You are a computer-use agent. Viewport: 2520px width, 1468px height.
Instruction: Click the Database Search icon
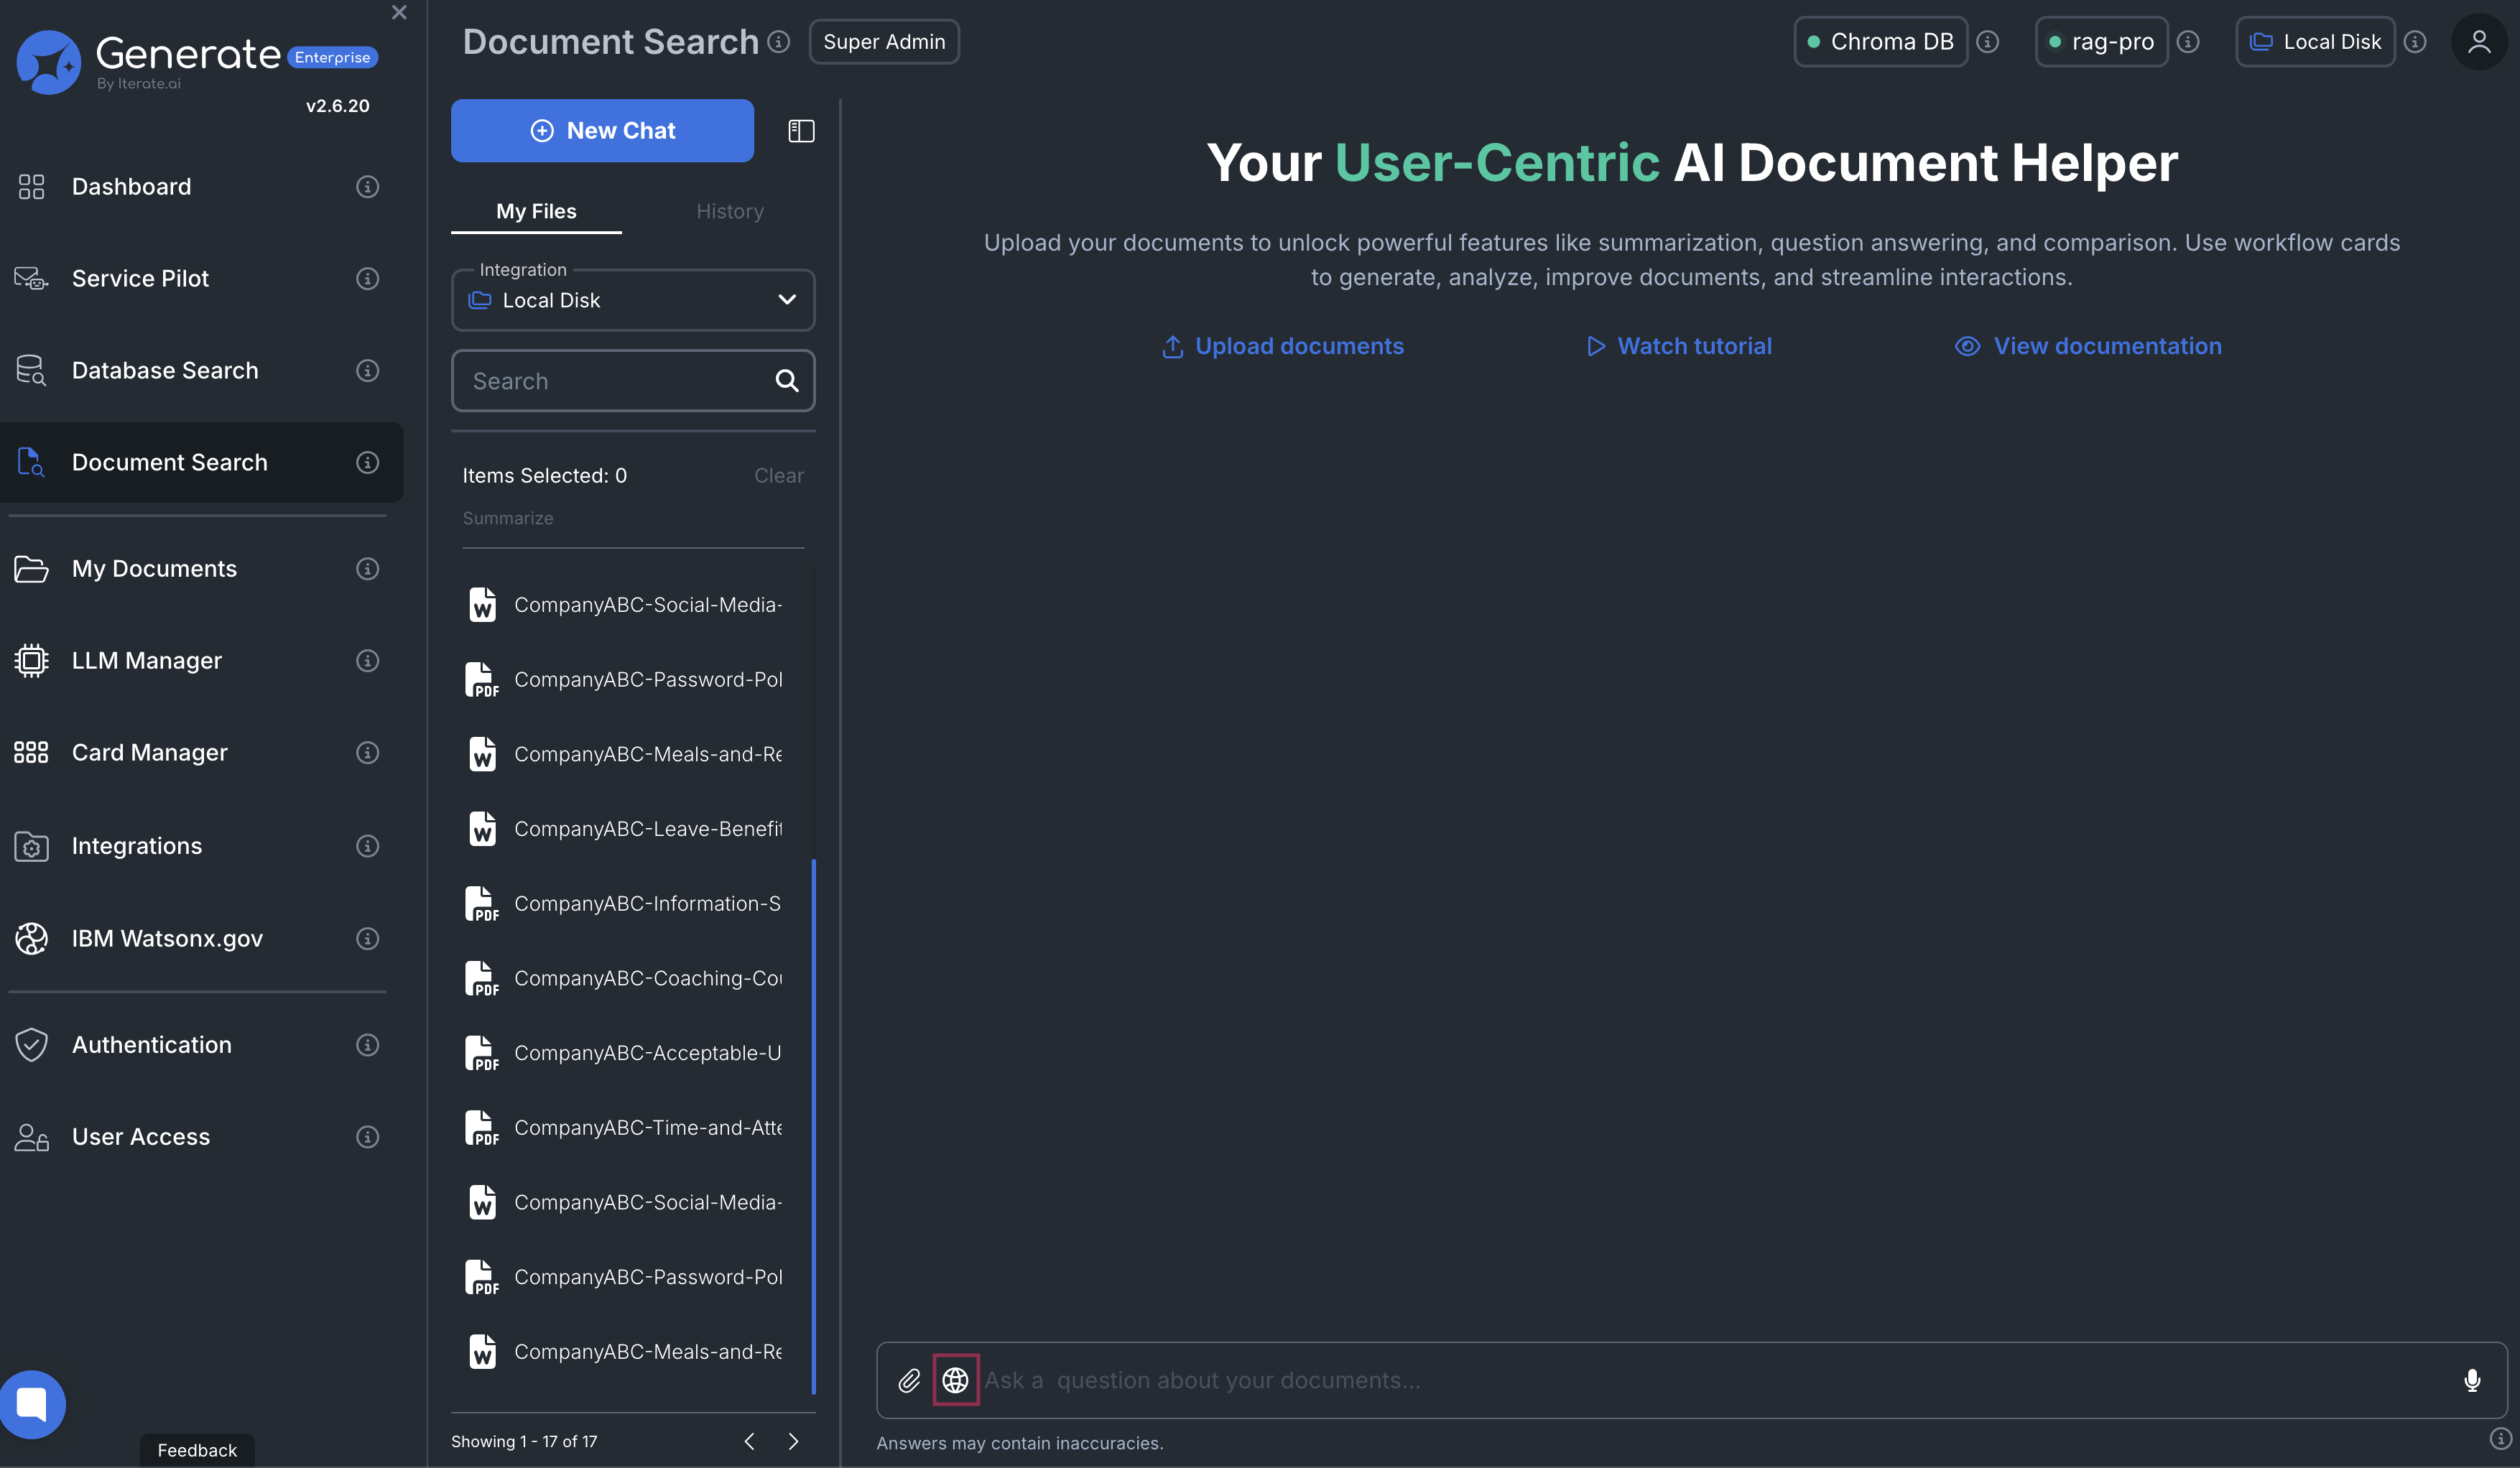[x=31, y=371]
